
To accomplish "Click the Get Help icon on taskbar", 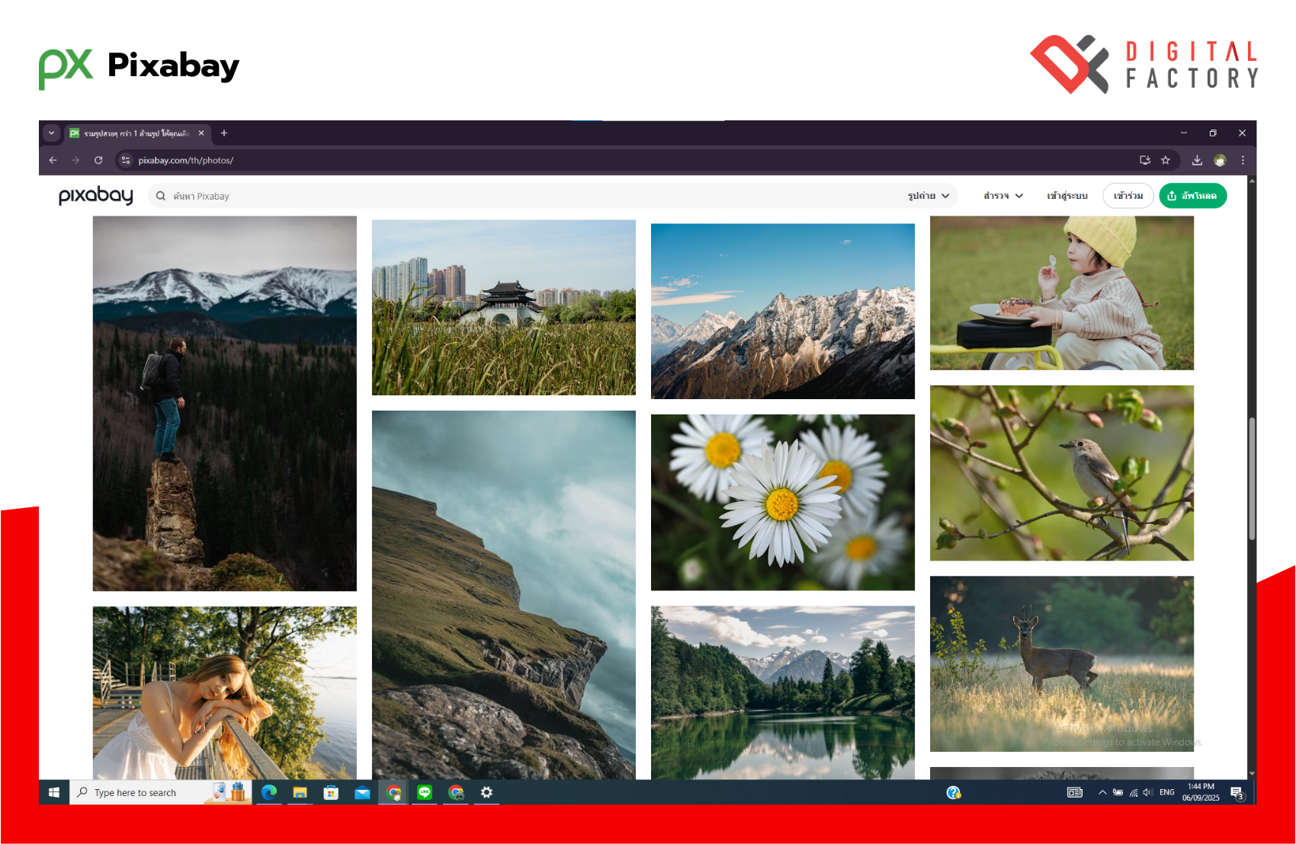I will (954, 792).
